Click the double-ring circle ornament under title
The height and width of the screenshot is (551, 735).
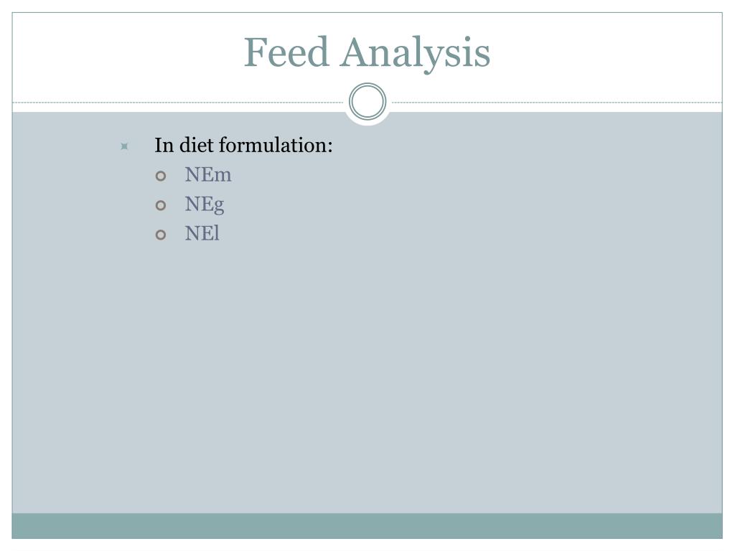367,101
